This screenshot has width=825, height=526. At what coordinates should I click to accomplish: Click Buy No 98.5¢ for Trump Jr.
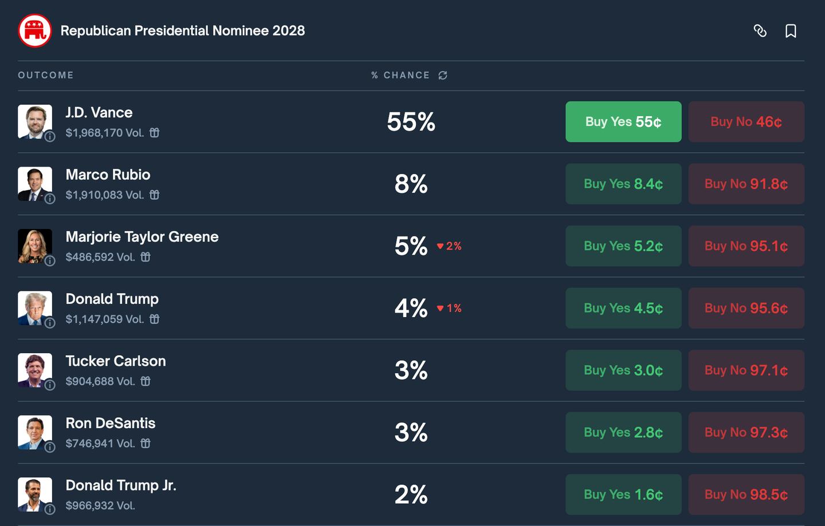point(746,495)
